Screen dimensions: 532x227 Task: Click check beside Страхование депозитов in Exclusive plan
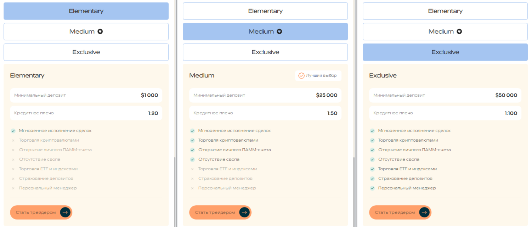pyautogui.click(x=372, y=179)
